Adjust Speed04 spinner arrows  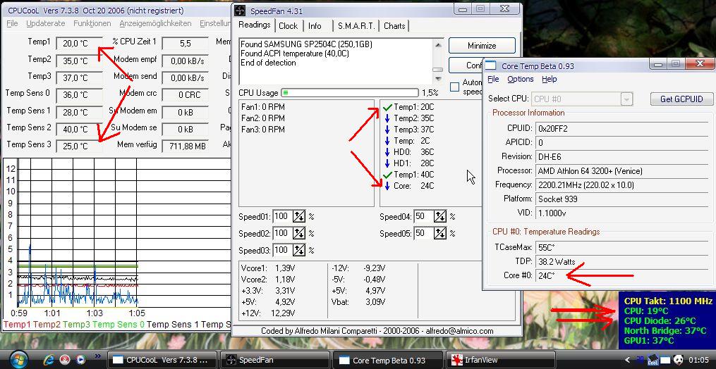pyautogui.click(x=440, y=216)
